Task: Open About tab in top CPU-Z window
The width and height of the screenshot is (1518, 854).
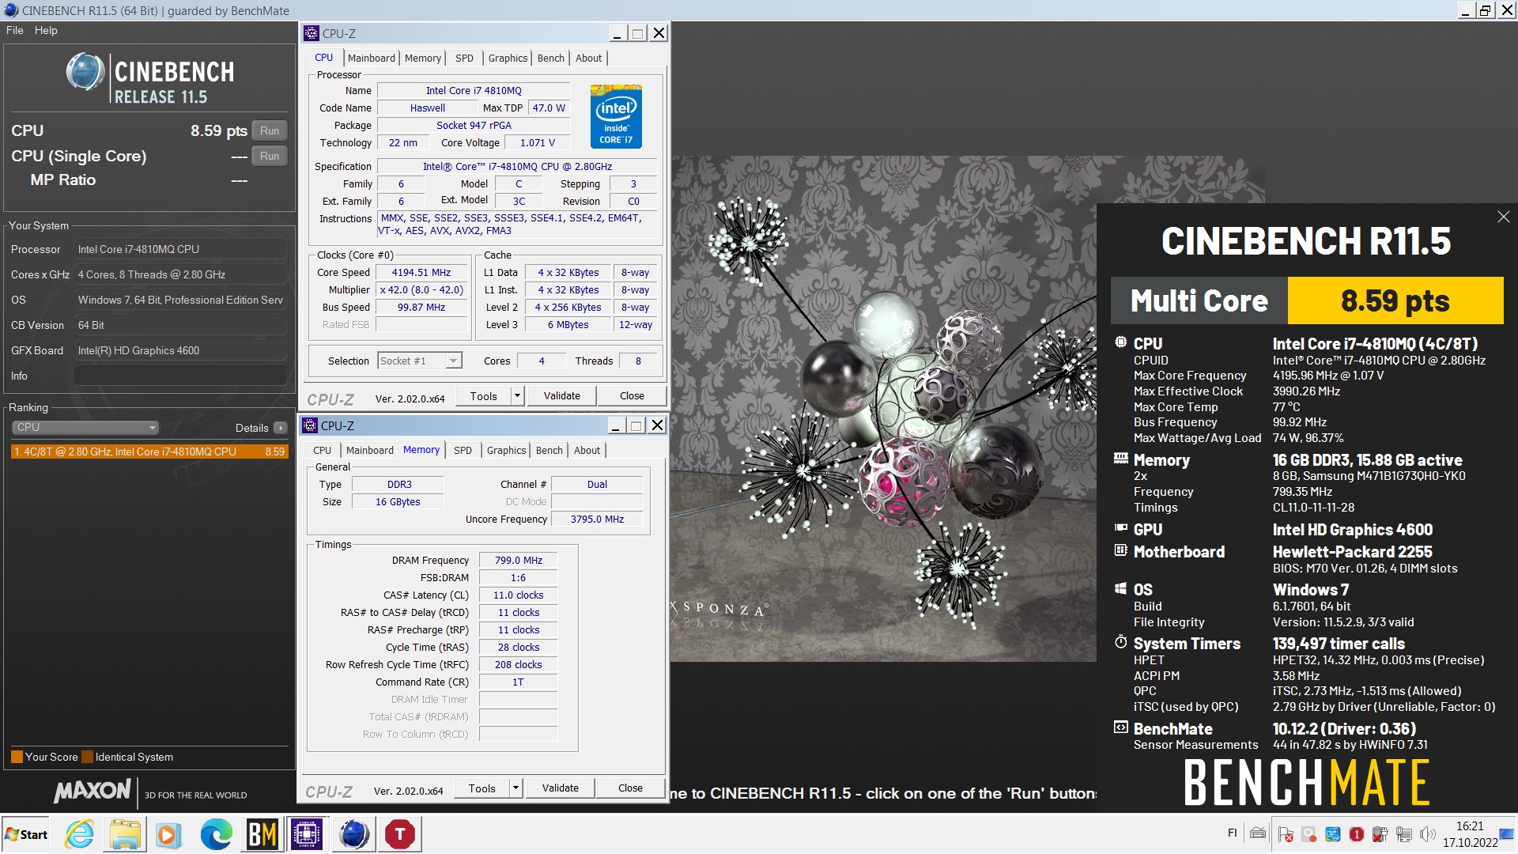Action: click(588, 59)
